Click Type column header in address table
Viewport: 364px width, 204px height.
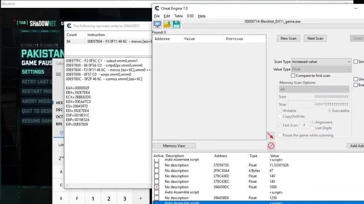[253, 156]
